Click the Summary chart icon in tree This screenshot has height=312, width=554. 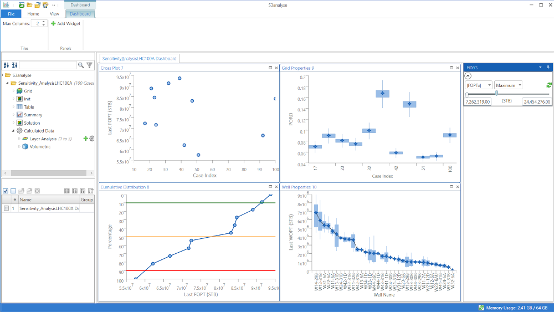20,115
